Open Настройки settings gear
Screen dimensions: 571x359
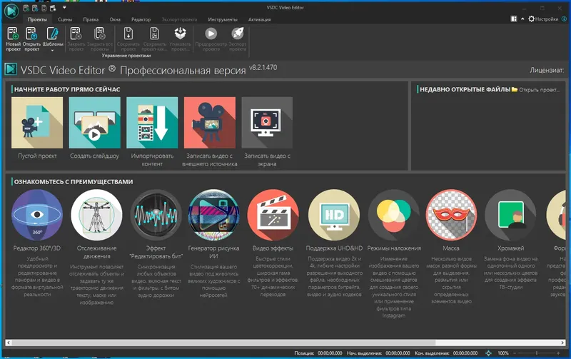pyautogui.click(x=543, y=19)
